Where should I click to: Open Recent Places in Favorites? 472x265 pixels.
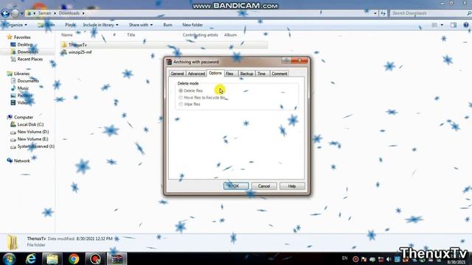point(29,59)
